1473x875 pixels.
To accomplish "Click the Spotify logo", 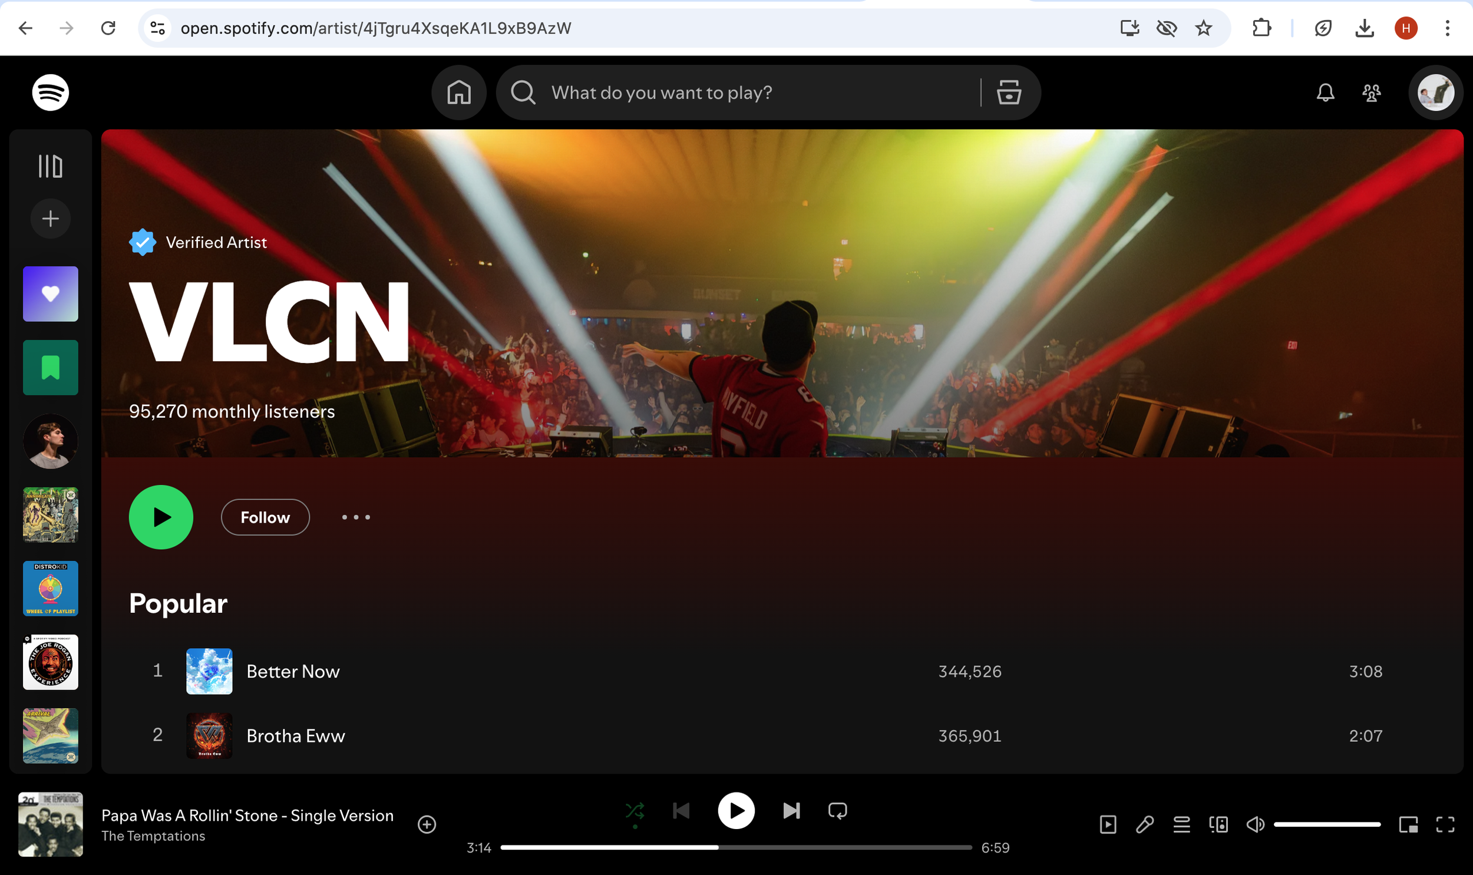I will coord(50,93).
